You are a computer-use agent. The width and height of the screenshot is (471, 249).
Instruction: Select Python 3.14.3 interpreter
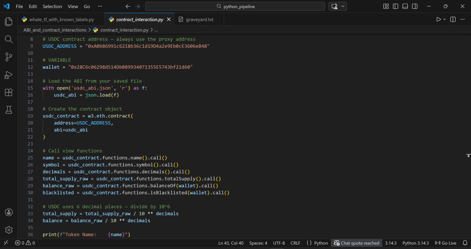tap(416, 243)
